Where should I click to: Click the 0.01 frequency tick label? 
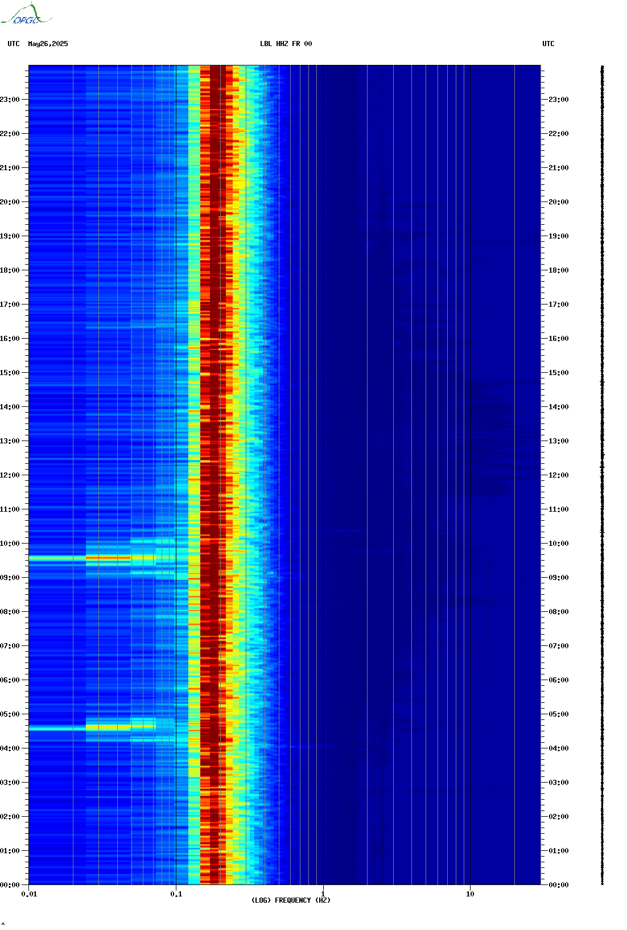click(29, 894)
